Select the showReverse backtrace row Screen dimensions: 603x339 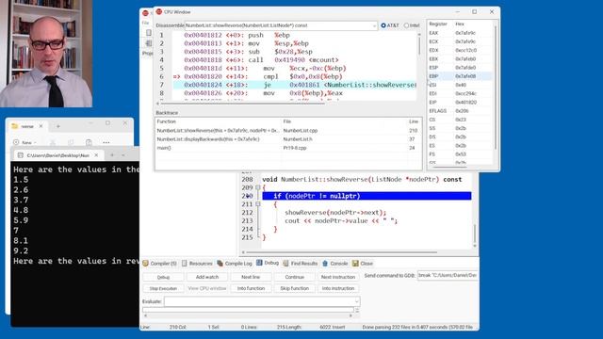[x=287, y=131]
